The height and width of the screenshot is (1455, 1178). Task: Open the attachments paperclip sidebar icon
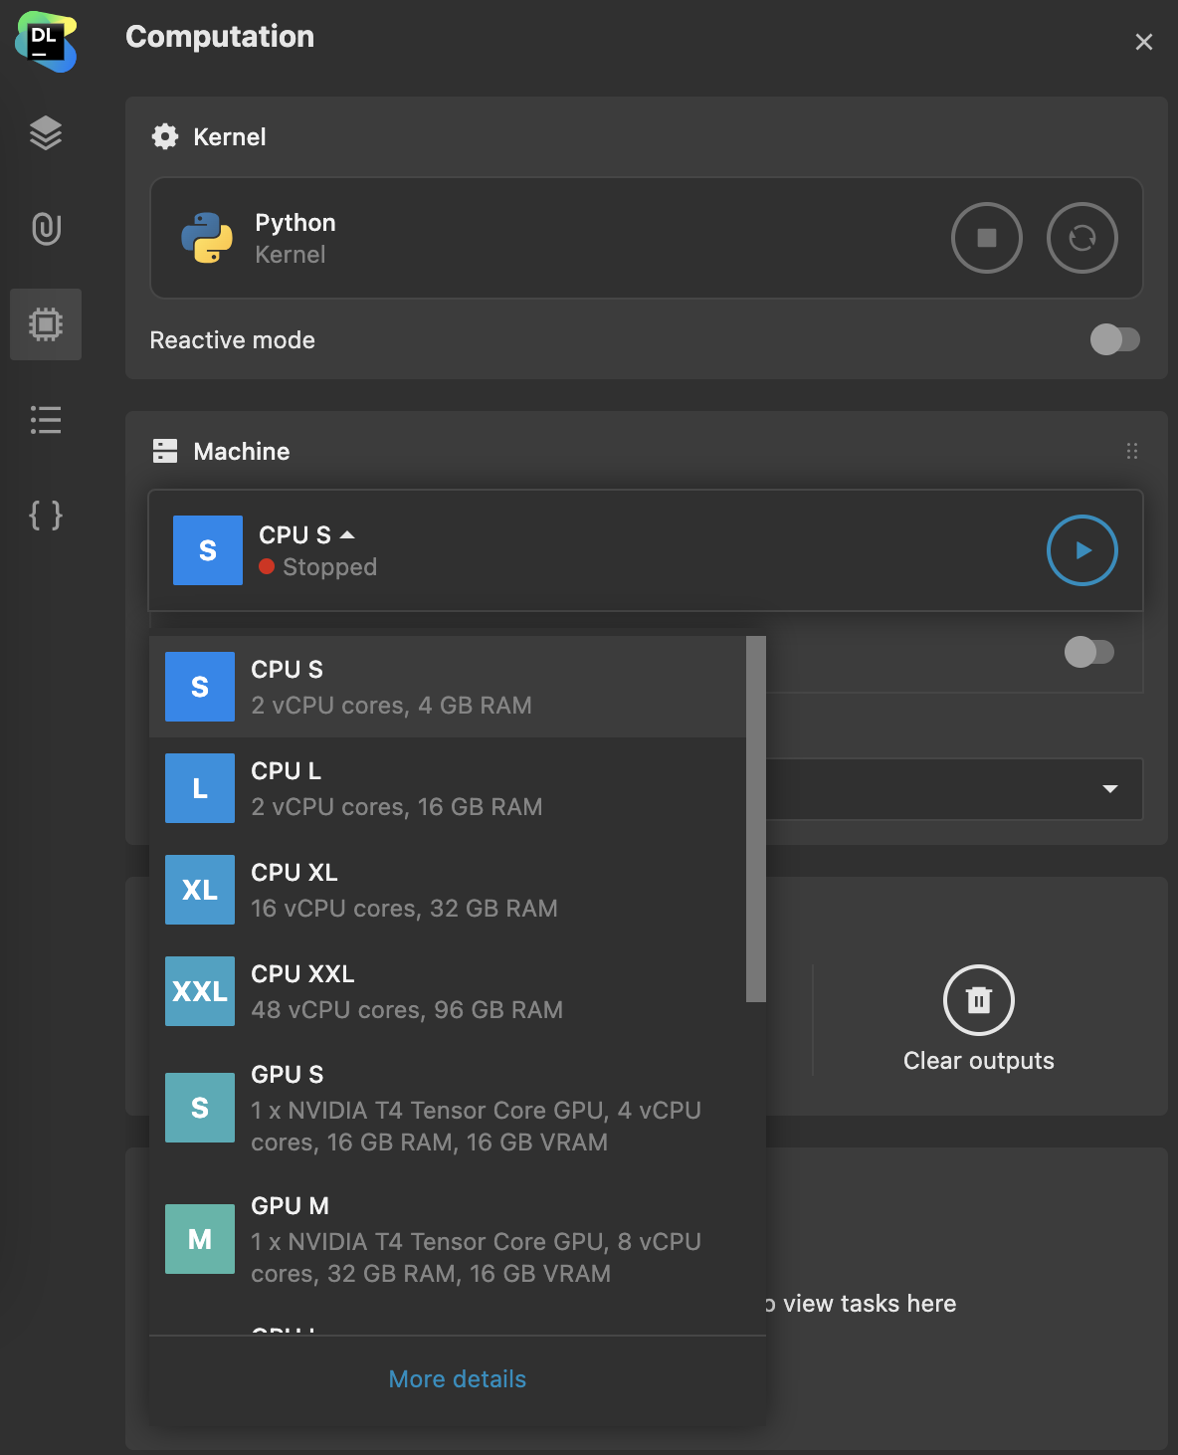[46, 228]
